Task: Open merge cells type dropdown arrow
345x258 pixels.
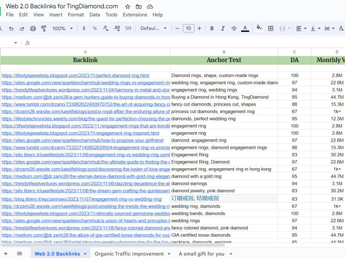Action: tap(289, 28)
